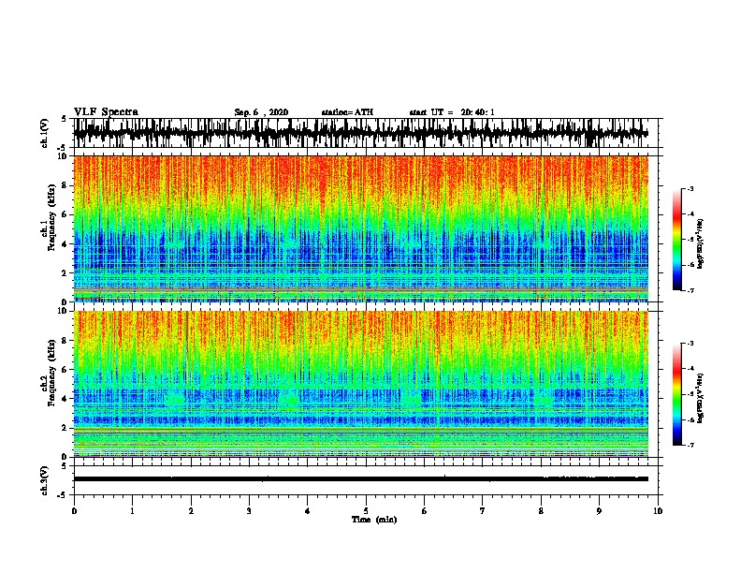
Task: Click the "10" minute tick on the time axis
Action: [x=658, y=511]
